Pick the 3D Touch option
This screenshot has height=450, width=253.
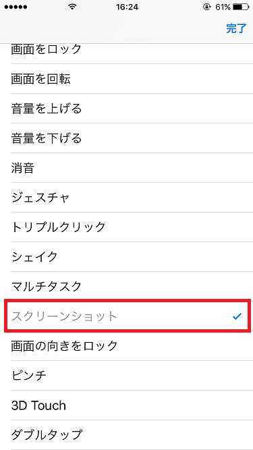127,405
